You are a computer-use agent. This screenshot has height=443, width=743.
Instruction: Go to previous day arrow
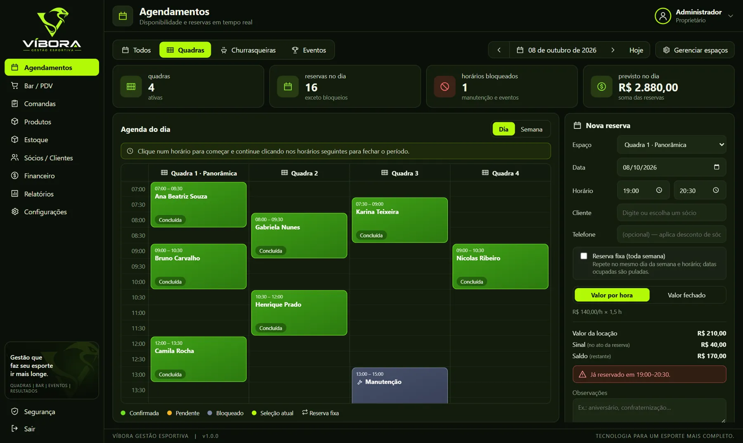[499, 50]
